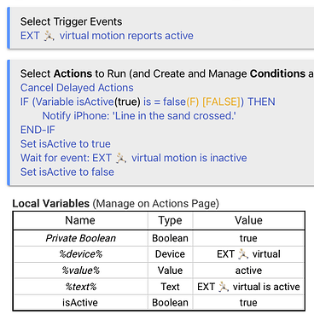Open 'Set isActive to true' action
Image resolution: width=314 pixels, height=320 pixels.
(66, 143)
